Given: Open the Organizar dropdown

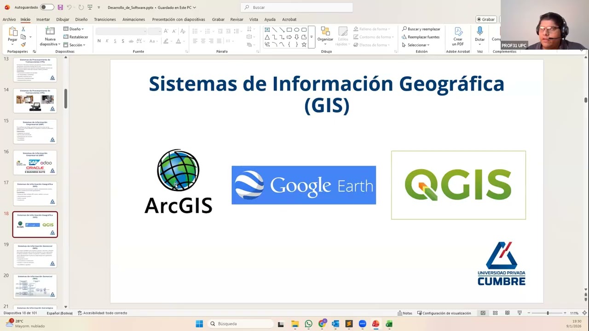Looking at the screenshot, I should (325, 36).
